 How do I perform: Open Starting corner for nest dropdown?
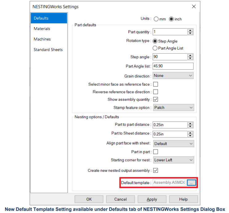(173, 160)
